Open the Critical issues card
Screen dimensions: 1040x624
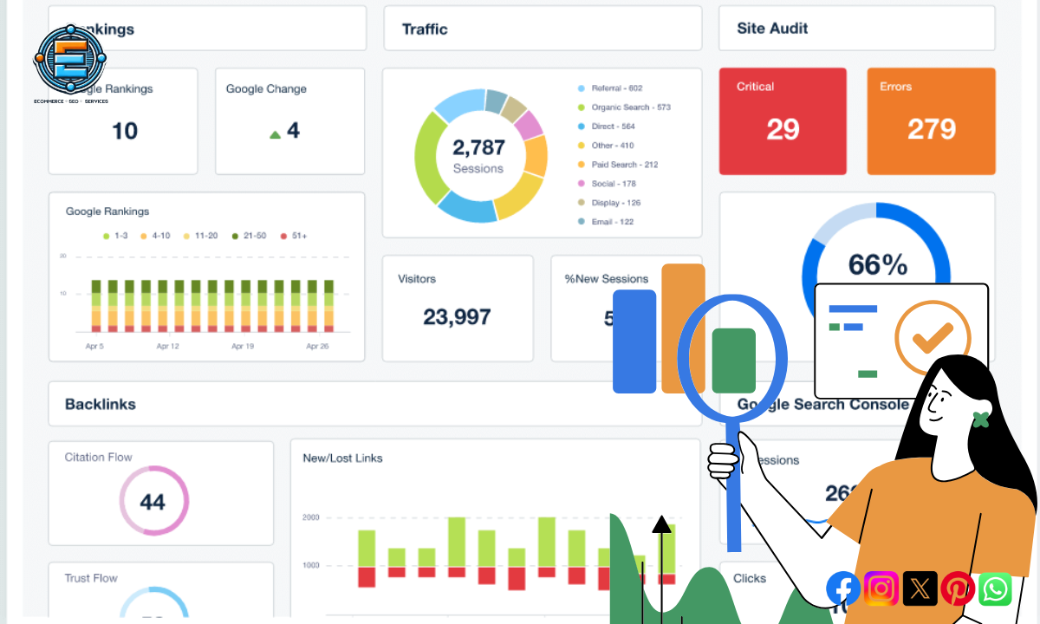(x=782, y=120)
